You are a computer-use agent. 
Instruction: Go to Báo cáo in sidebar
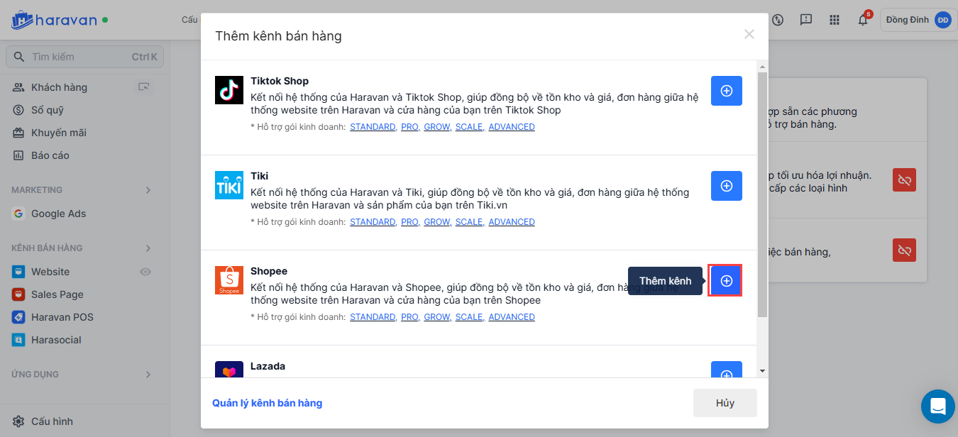tap(50, 155)
